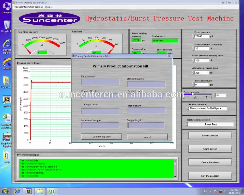Change the Workstation selection from Burst Test
244x195 pixels.
click(x=211, y=124)
